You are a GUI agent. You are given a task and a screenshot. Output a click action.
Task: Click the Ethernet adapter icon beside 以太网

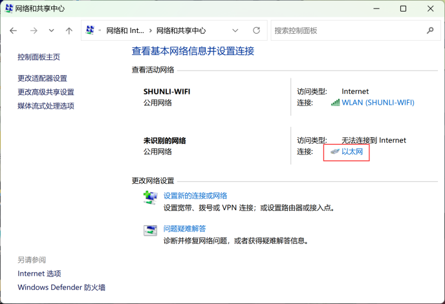click(335, 151)
